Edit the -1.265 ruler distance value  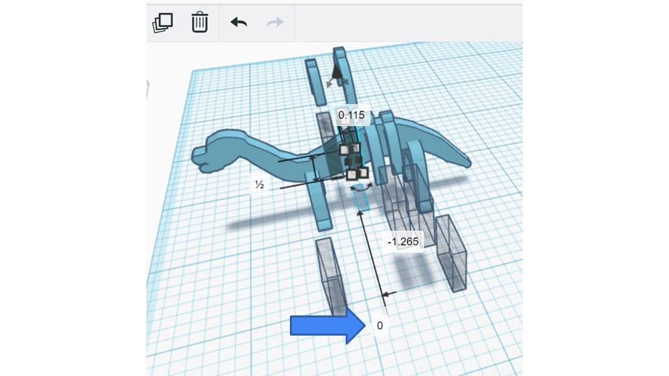[x=403, y=242]
